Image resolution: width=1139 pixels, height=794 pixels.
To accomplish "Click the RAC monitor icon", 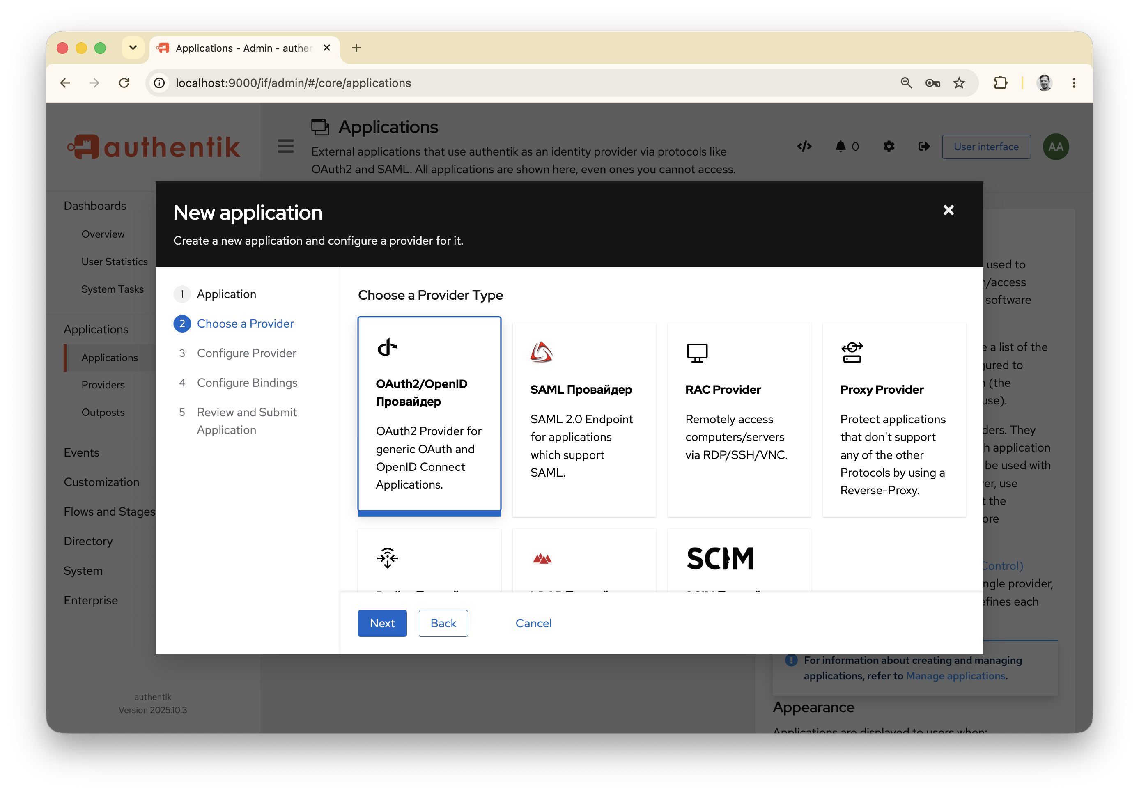I will coord(697,353).
